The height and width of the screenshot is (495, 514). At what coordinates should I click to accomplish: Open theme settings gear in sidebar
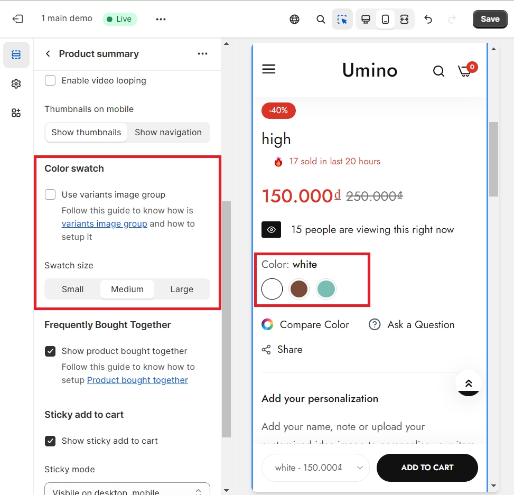(x=16, y=84)
